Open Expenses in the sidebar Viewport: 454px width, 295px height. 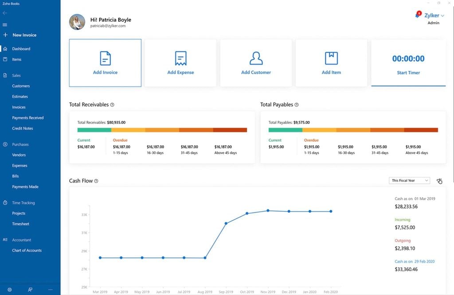tap(20, 166)
